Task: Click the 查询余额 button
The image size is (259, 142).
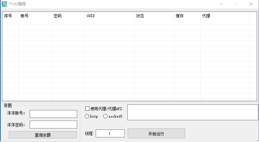Action: (43, 135)
